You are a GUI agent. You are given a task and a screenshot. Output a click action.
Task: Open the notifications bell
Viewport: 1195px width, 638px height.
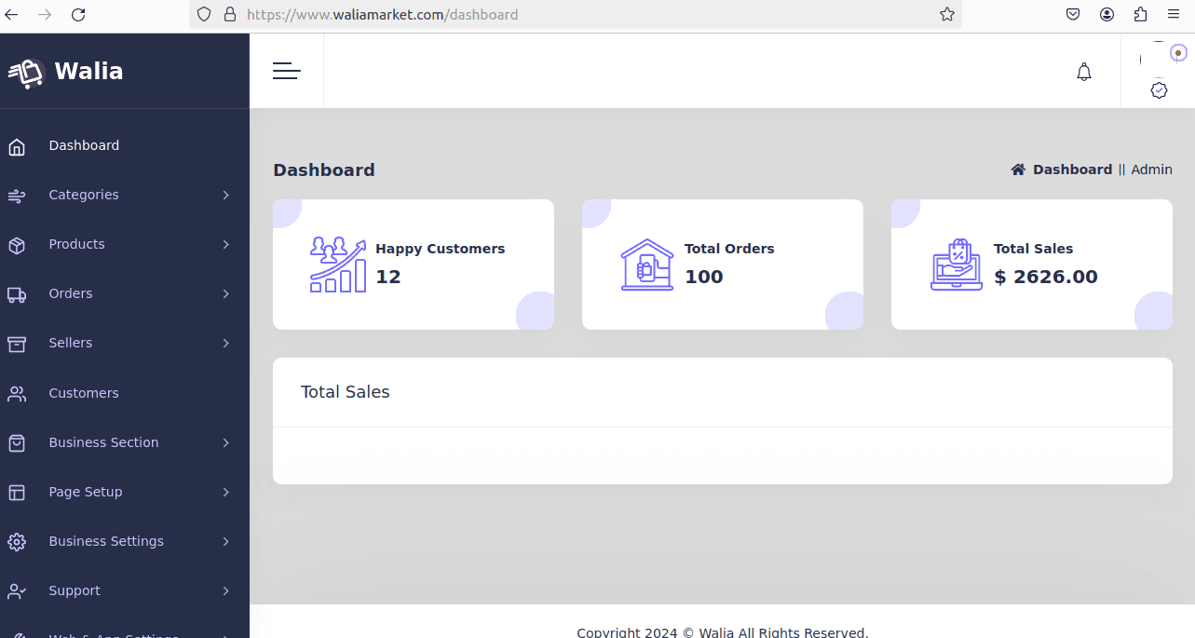click(x=1084, y=72)
